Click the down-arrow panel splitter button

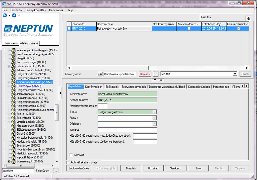[x=155, y=80]
